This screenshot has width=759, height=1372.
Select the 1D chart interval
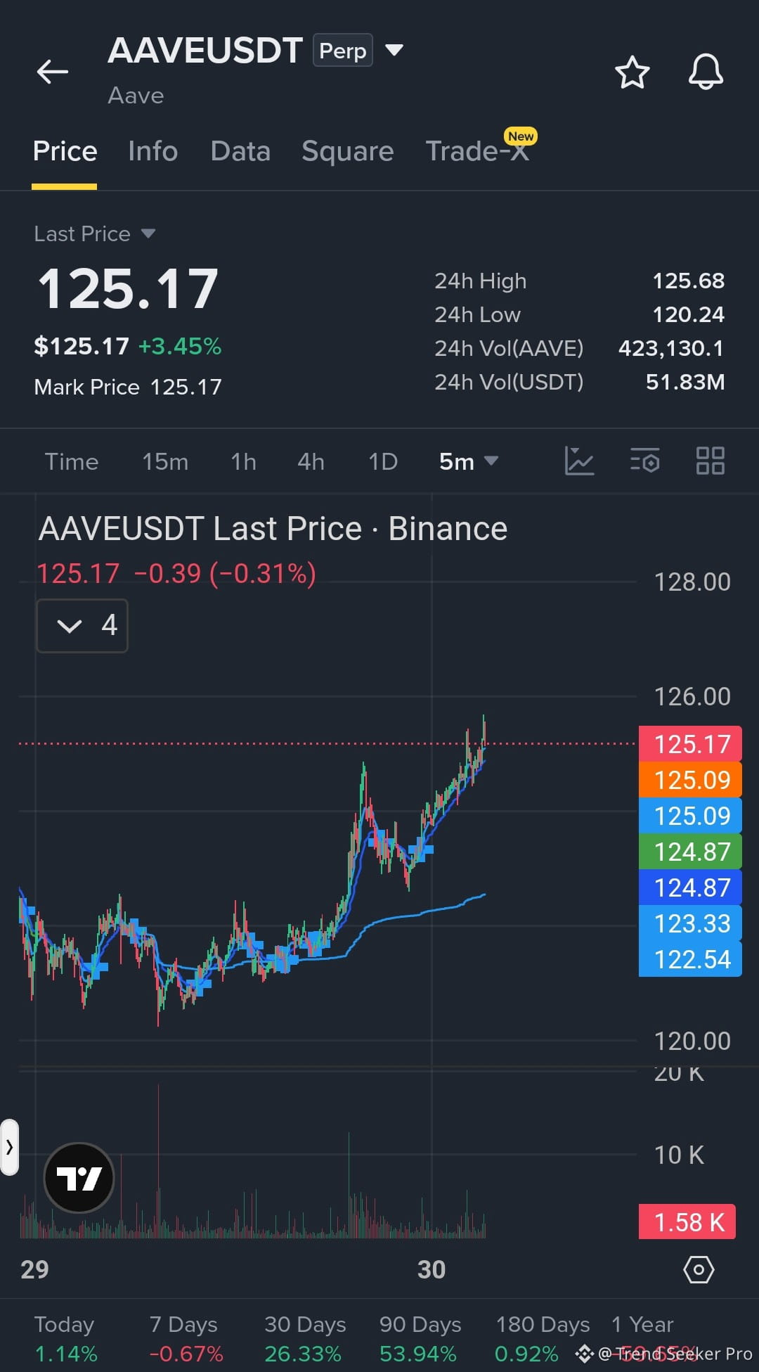(x=383, y=461)
